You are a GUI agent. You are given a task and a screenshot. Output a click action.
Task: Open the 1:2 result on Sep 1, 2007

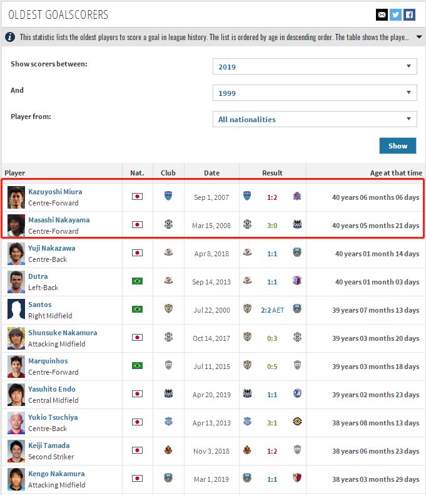click(272, 197)
